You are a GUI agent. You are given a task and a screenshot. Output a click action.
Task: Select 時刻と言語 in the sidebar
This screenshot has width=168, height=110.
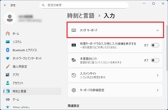pos(32,91)
